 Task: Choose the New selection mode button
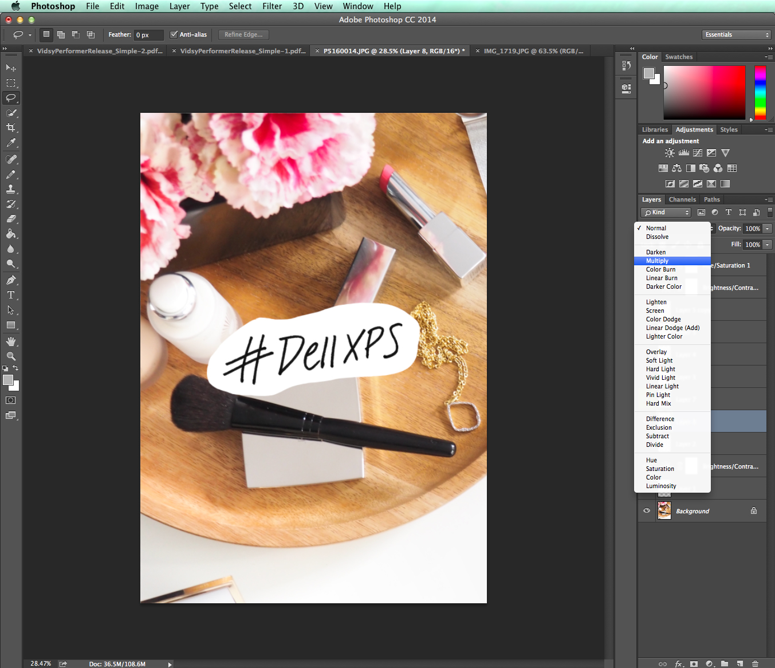coord(46,34)
